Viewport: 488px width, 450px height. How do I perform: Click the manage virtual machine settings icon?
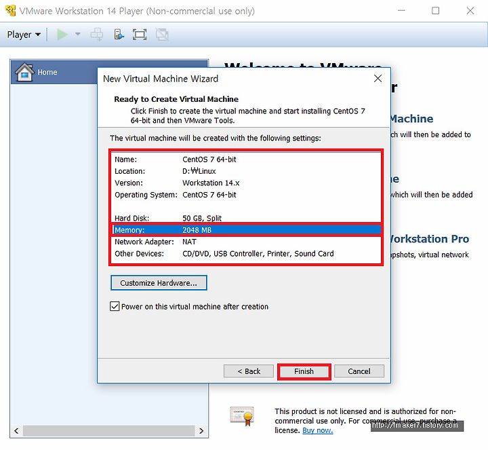click(x=119, y=35)
